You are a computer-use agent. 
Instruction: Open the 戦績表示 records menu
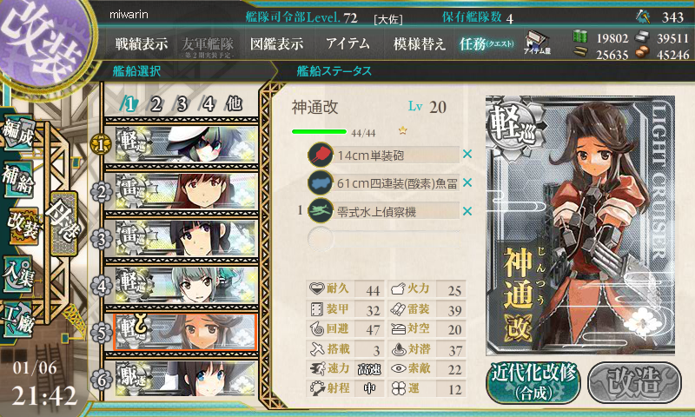point(142,43)
